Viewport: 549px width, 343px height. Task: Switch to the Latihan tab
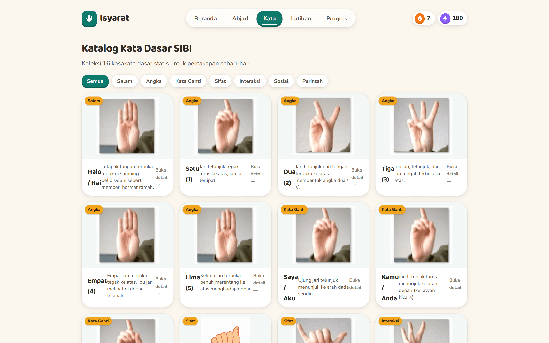point(301,18)
